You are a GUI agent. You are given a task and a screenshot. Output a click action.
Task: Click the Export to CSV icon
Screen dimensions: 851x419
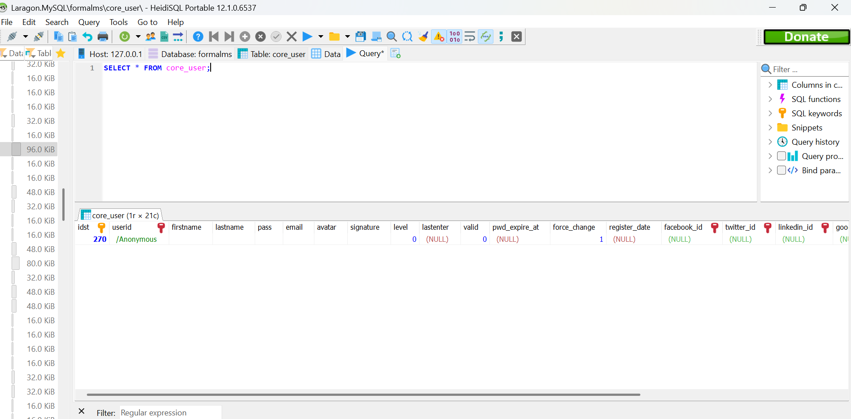tap(164, 37)
